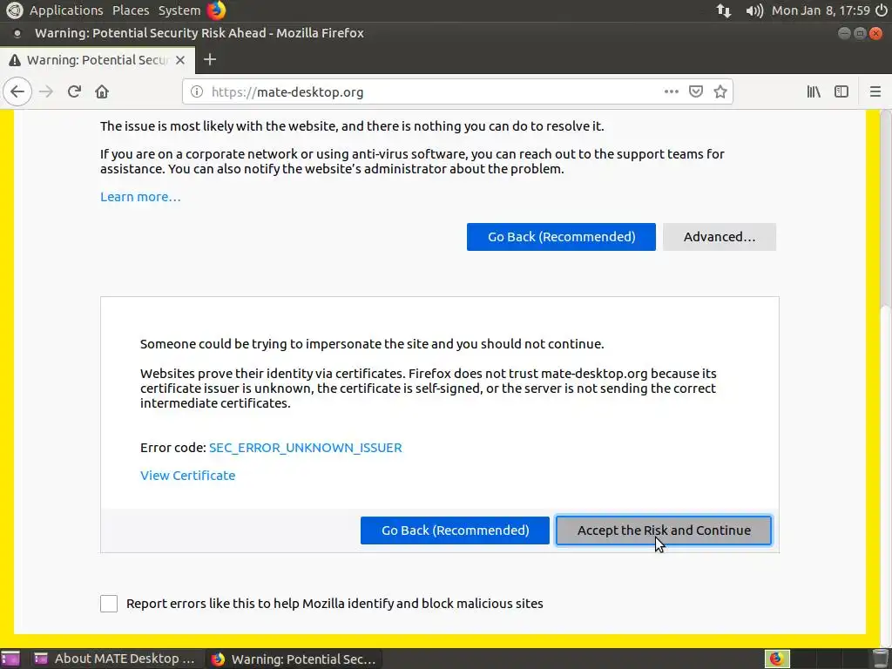Close the Warning: Potential Security tab
Image resolution: width=892 pixels, height=669 pixels.
pyautogui.click(x=180, y=60)
